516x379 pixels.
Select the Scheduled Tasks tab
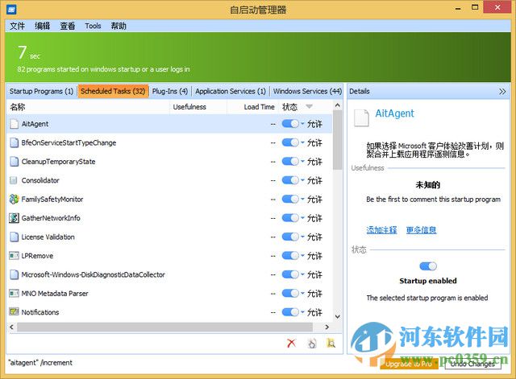113,91
